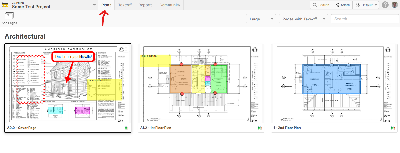400x153 pixels.
Task: Open the three-dot menu on Cover Page thumbnail
Action: click(x=126, y=49)
